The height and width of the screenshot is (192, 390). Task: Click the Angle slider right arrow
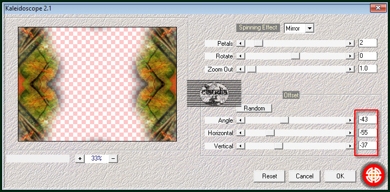350,120
